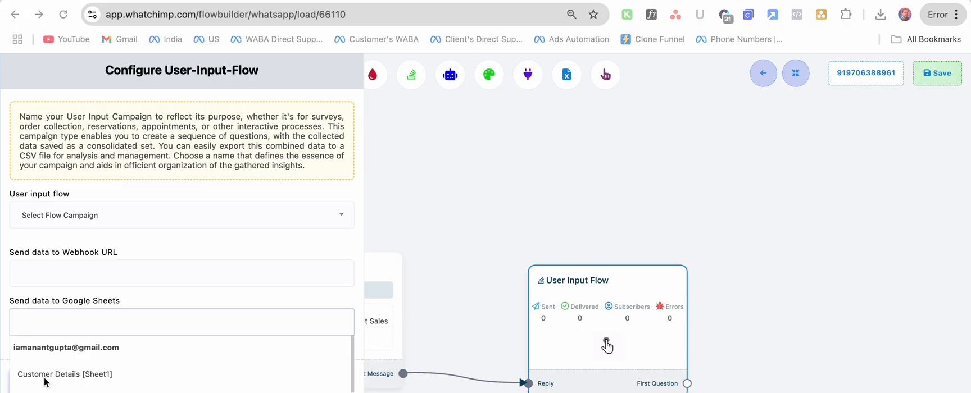The image size is (971, 393).
Task: Open Ads Automation bookmark
Action: 571,39
